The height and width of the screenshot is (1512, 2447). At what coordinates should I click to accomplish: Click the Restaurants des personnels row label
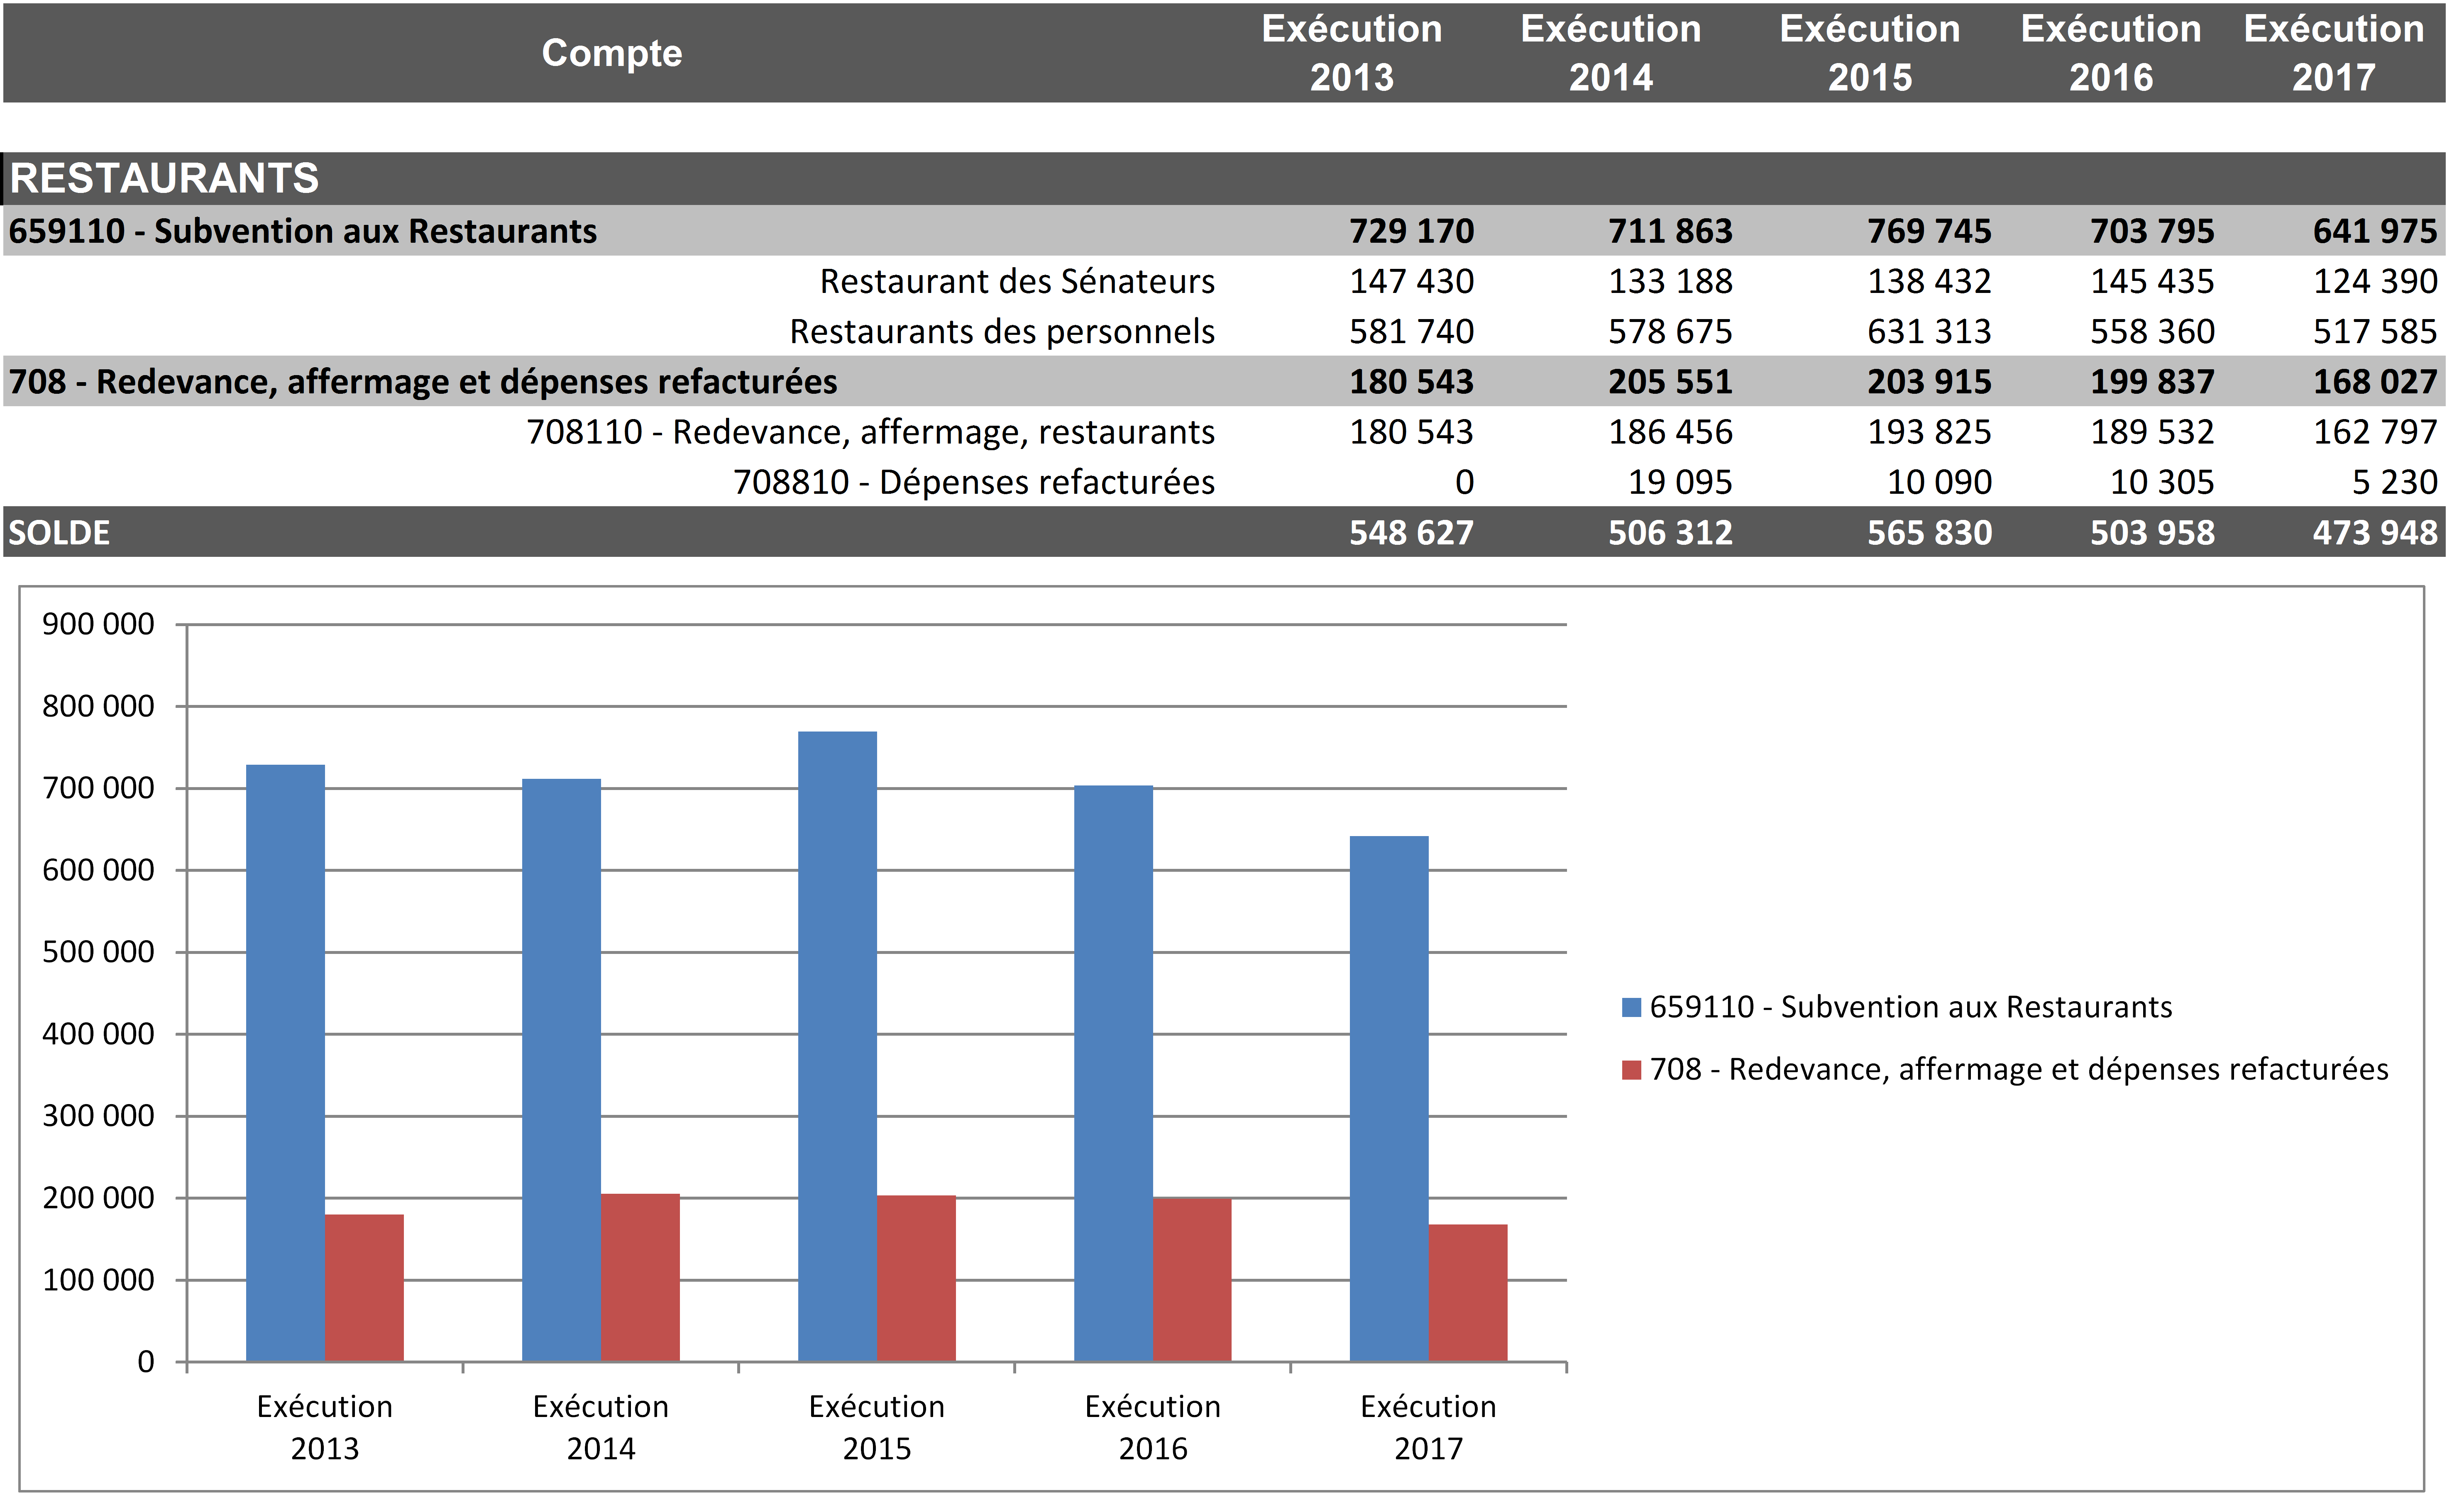click(x=1001, y=331)
